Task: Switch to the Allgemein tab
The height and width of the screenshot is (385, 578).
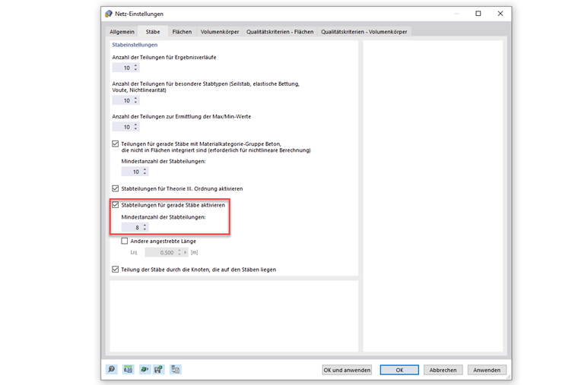Action: pos(122,32)
